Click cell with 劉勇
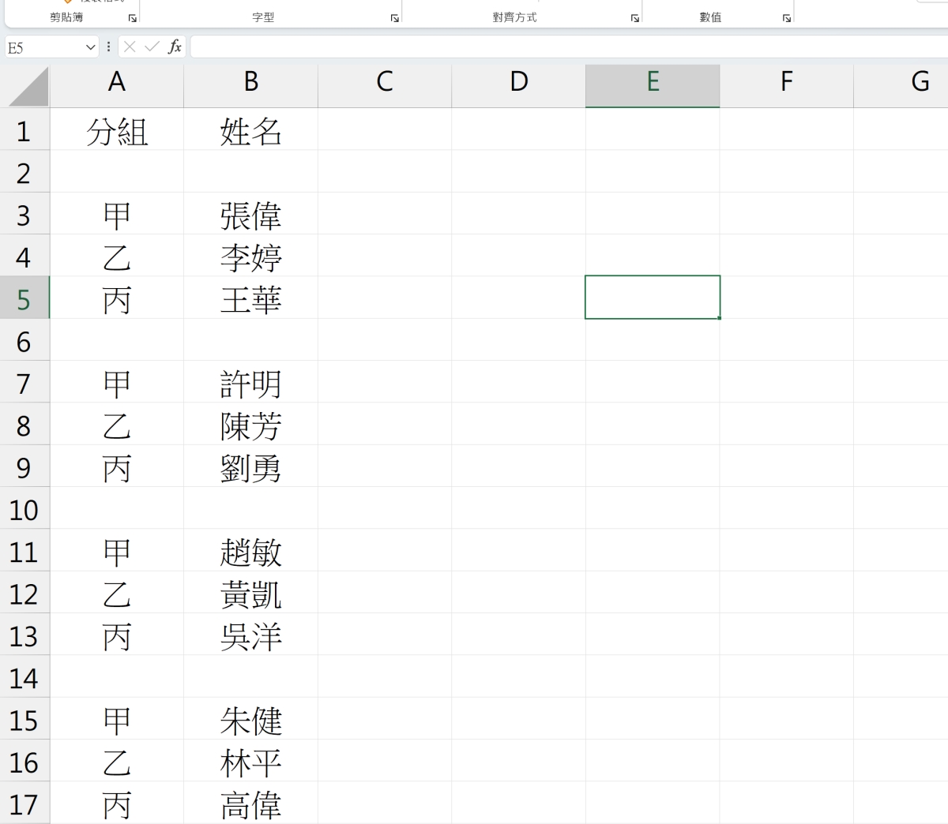Screen dimensions: 948x824 coord(250,468)
